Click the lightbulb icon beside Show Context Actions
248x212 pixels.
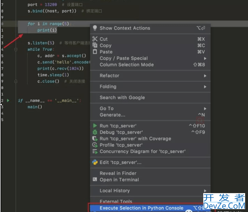95,28
